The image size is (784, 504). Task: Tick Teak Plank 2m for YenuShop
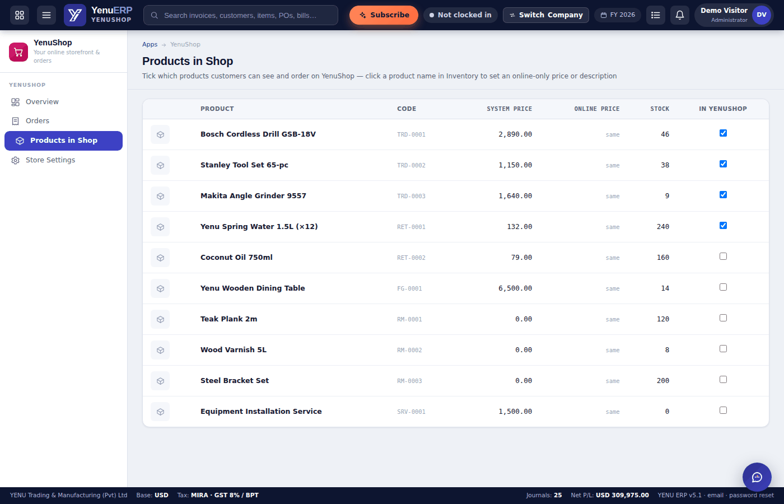(723, 318)
